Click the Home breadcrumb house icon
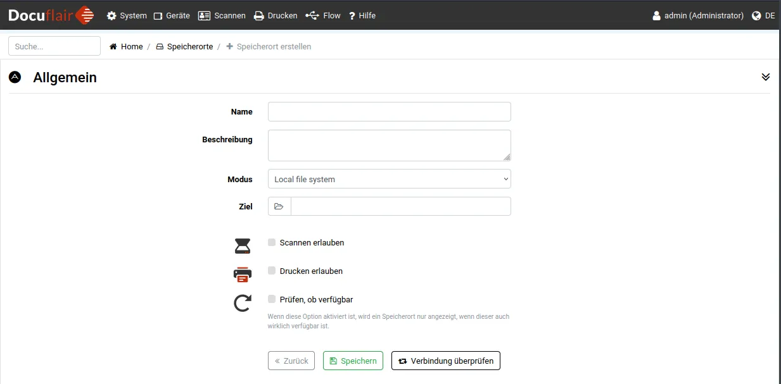Viewport: 781px width, 384px height. coord(113,47)
